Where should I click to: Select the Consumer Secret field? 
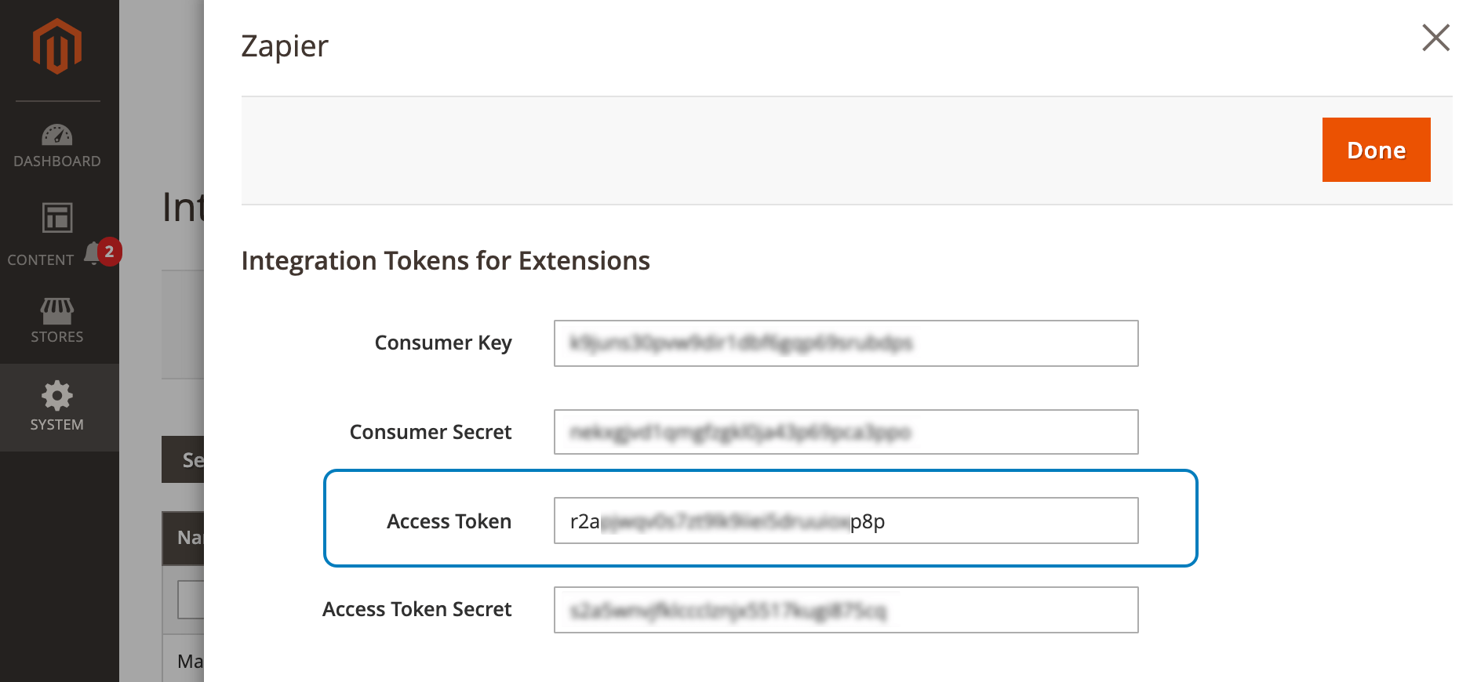(x=846, y=432)
